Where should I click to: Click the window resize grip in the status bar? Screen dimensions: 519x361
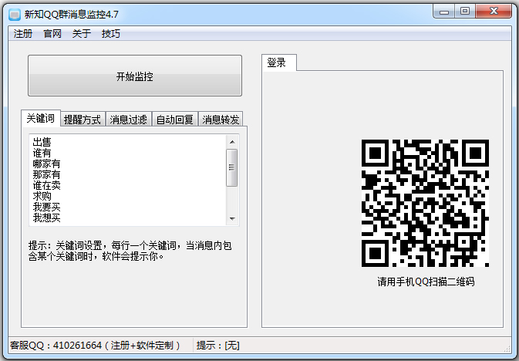pyautogui.click(x=507, y=349)
